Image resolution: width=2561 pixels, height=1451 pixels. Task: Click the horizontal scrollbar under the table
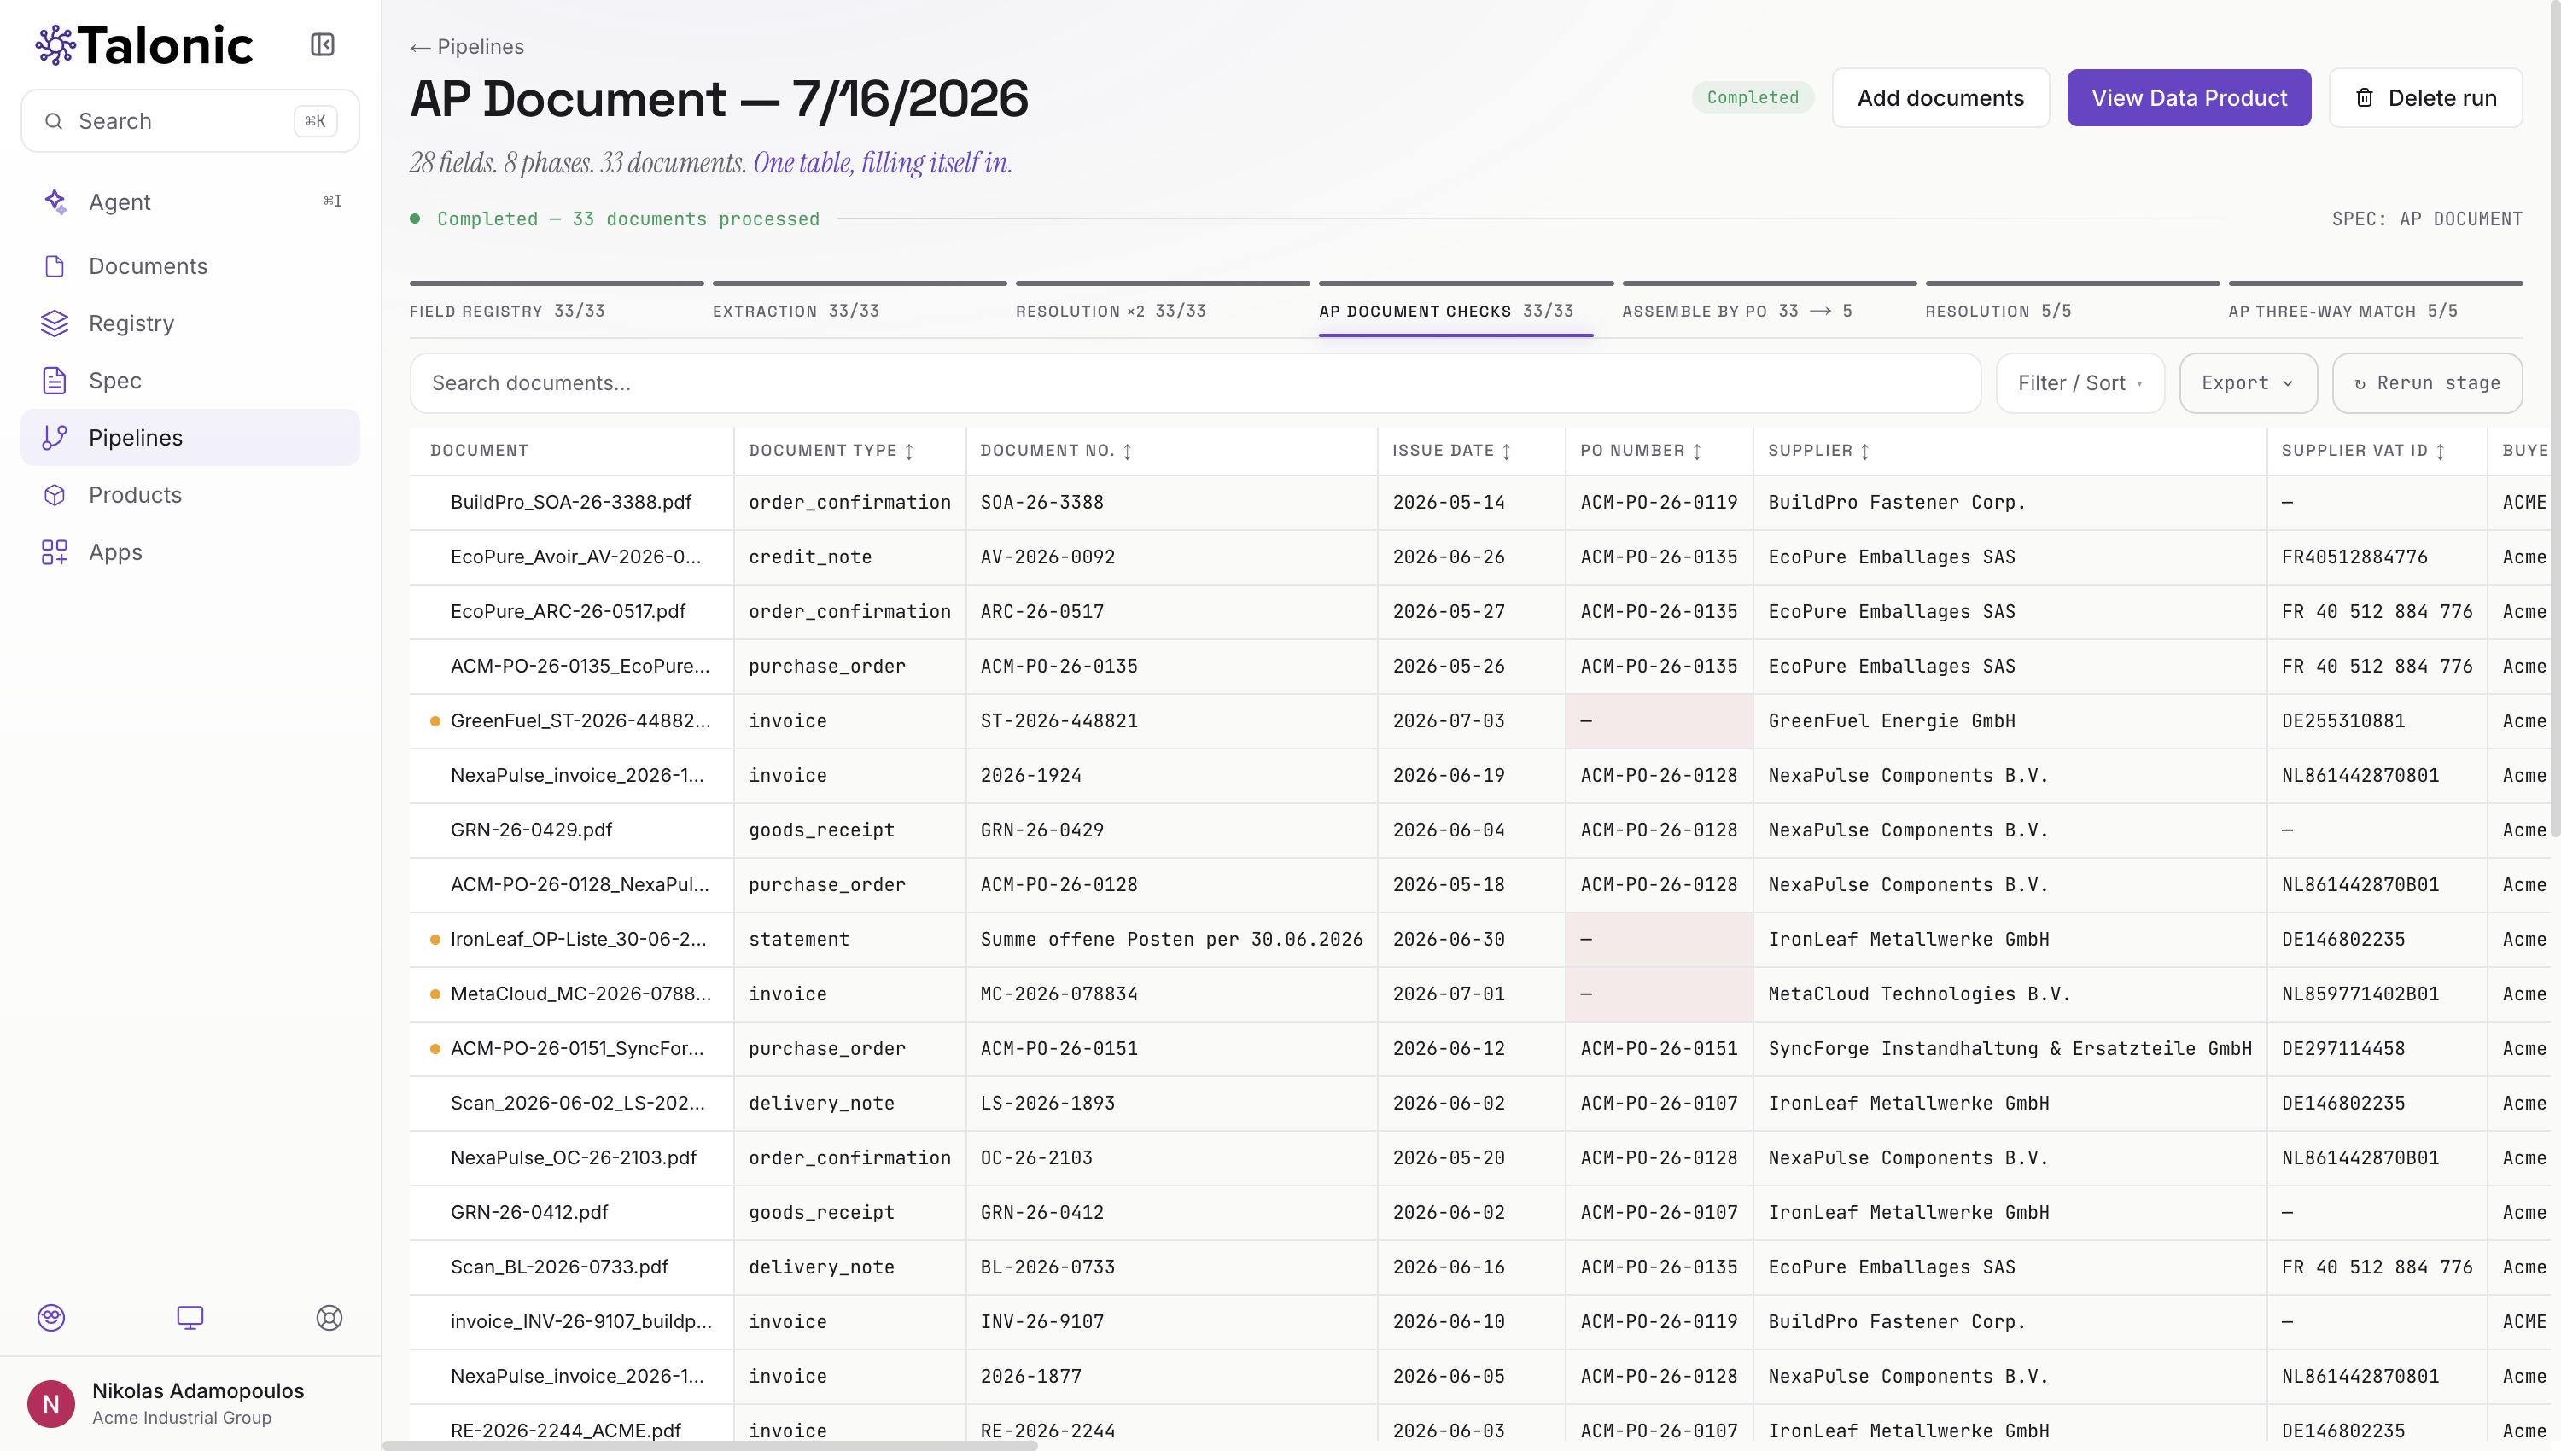(x=709, y=1445)
